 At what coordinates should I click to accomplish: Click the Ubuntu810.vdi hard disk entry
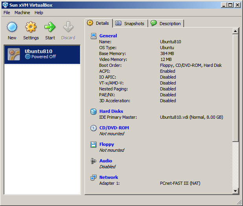point(191,117)
